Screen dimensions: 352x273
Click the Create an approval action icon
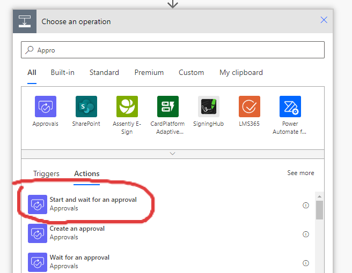tap(38, 233)
